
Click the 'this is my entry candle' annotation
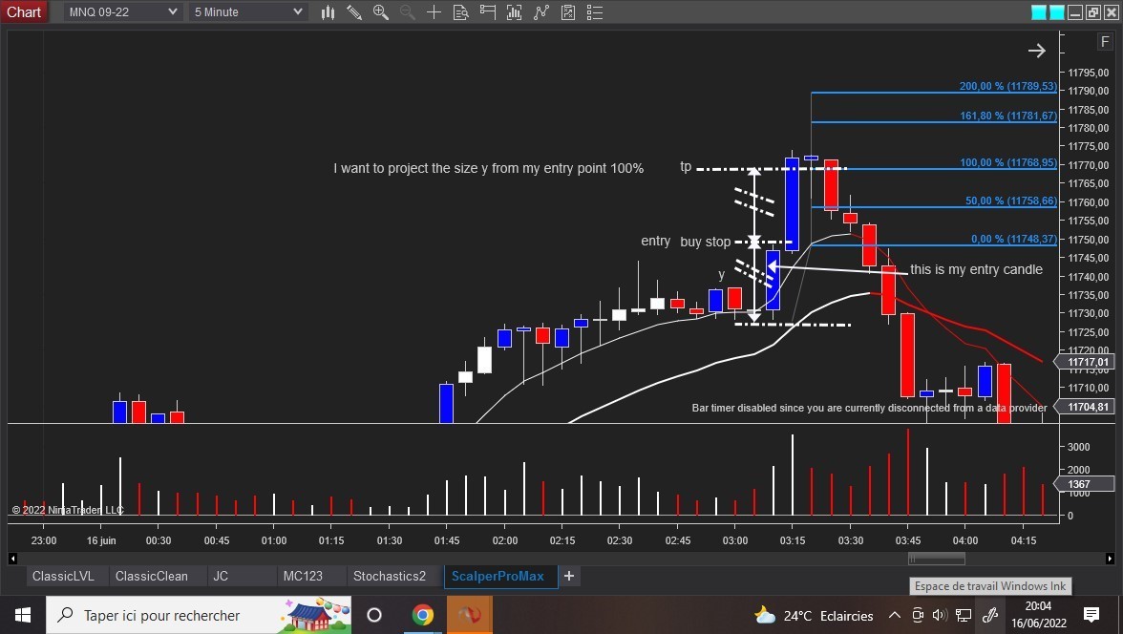pyautogui.click(x=976, y=269)
